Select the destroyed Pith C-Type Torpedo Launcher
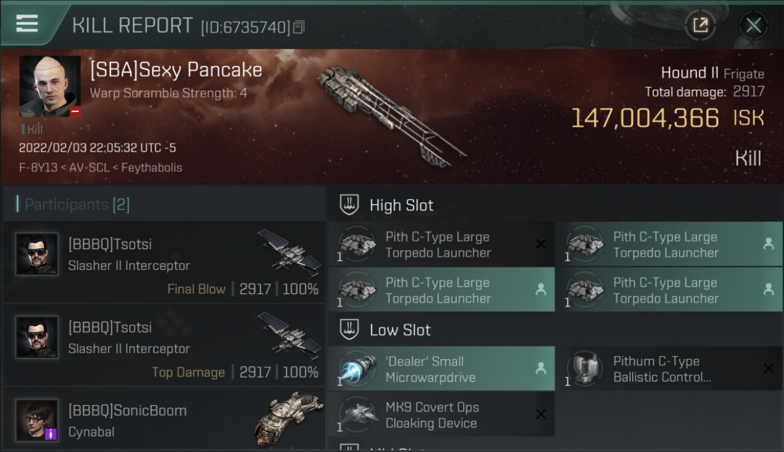The height and width of the screenshot is (452, 784). 441,245
